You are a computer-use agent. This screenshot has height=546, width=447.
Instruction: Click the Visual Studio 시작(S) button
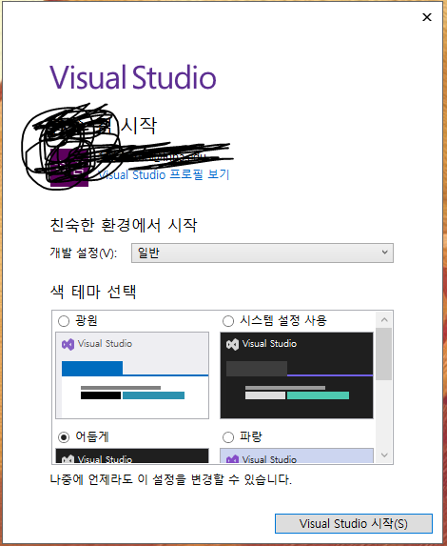tap(354, 523)
